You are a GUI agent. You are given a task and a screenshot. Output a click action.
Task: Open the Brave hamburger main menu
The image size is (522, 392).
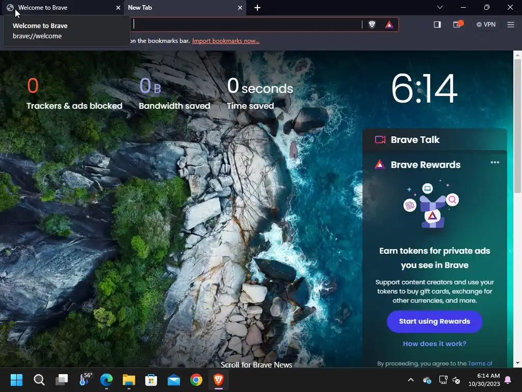511,24
